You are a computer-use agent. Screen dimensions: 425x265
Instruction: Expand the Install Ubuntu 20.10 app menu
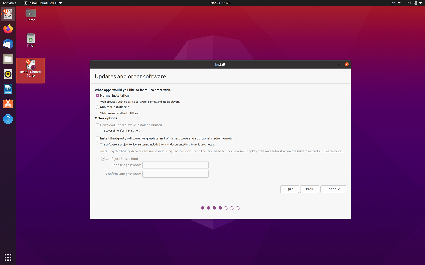coord(43,3)
